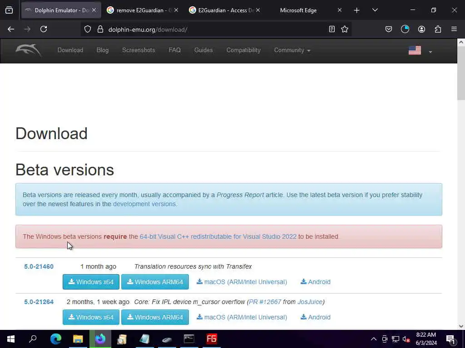Download macOS build of 5.0-21460
Viewport: 465px width, 348px height.
pyautogui.click(x=242, y=282)
